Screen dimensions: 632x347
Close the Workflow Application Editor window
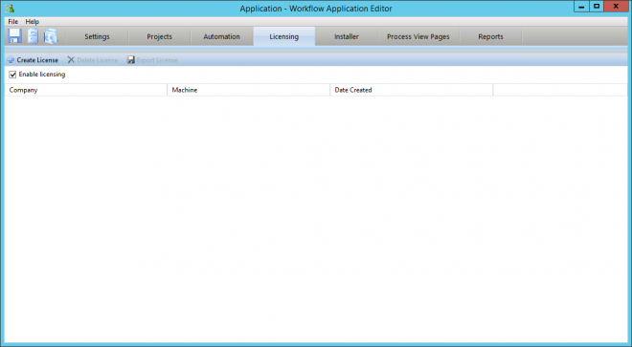616,7
